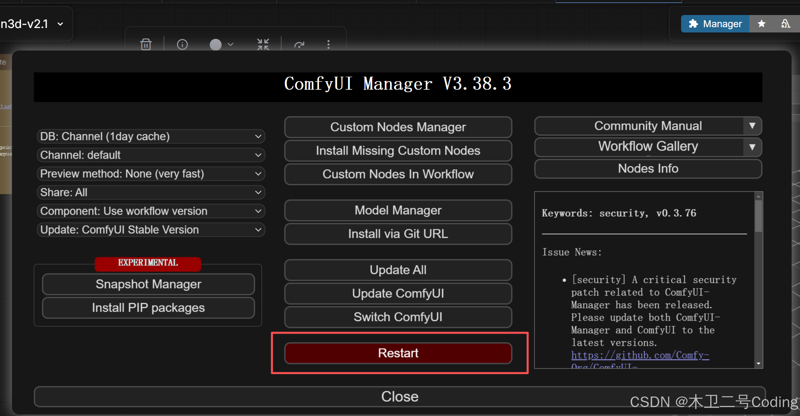Image resolution: width=800 pixels, height=416 pixels.
Task: Open the info circle icon in toolbar
Action: [x=182, y=44]
